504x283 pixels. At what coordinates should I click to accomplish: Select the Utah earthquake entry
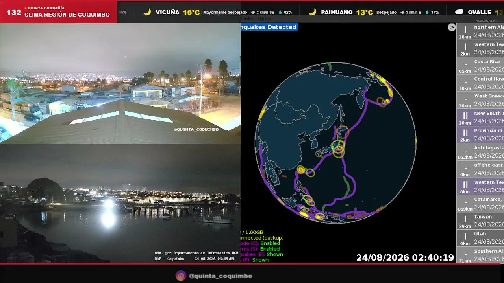(x=480, y=239)
